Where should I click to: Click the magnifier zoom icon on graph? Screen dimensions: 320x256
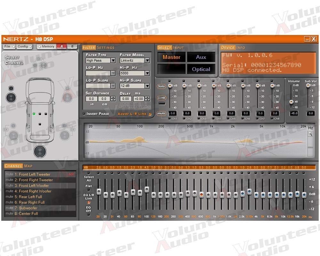(x=310, y=134)
